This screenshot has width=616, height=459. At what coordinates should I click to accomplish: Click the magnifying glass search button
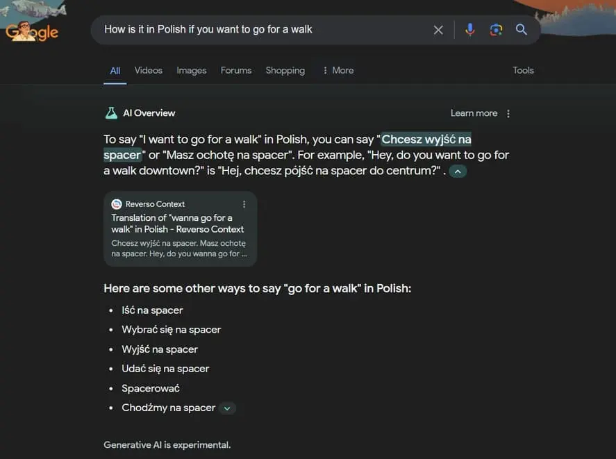[x=522, y=30]
